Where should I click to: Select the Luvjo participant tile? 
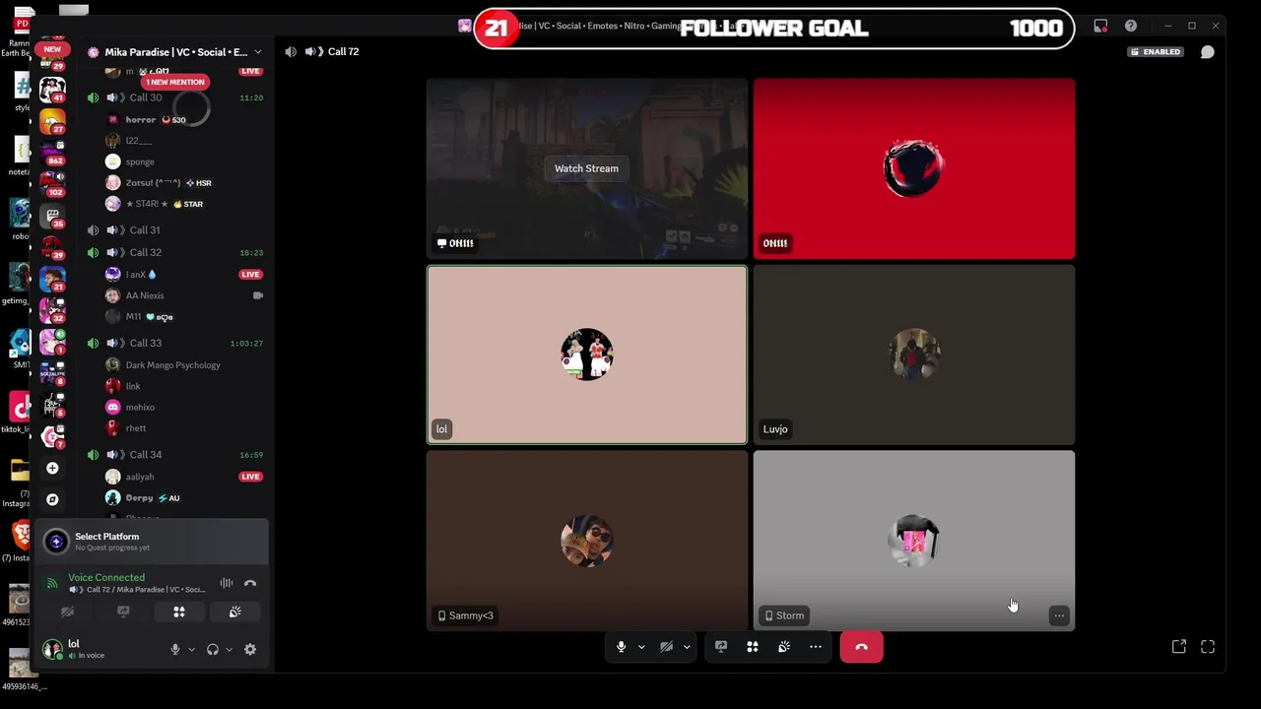(x=914, y=354)
